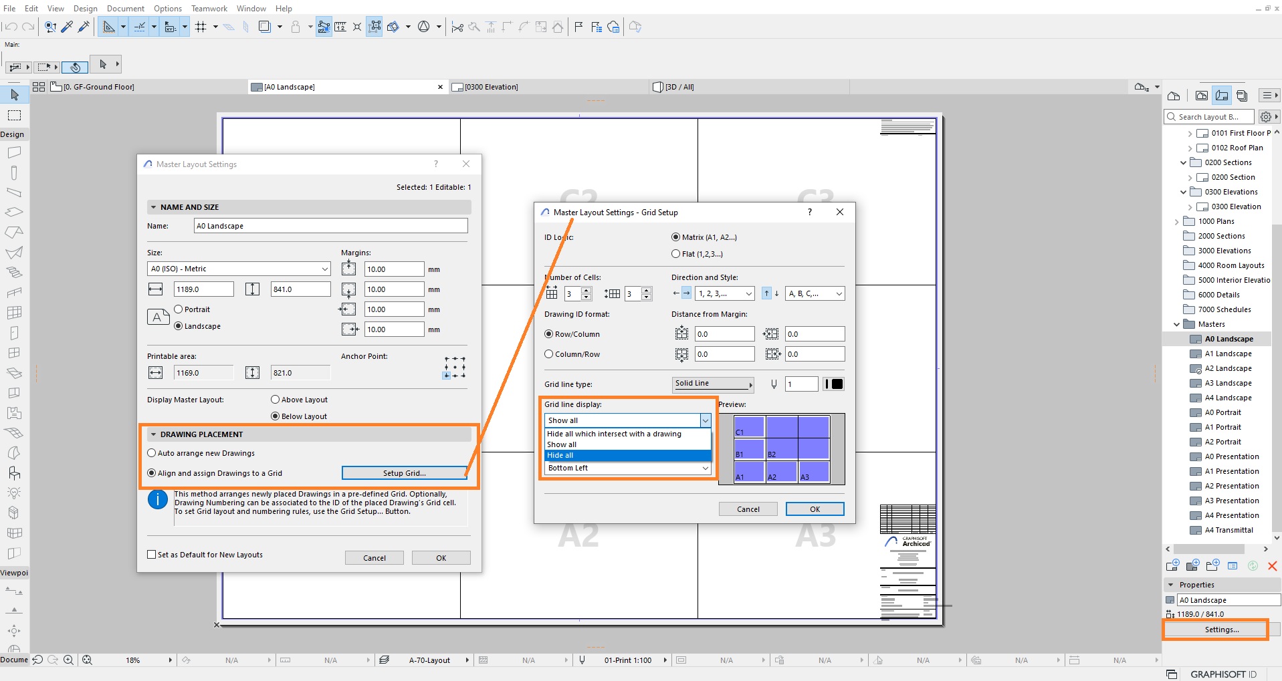Open the 1, 2, 3,... numbering style dropdown
This screenshot has width=1282, height=681.
(724, 293)
